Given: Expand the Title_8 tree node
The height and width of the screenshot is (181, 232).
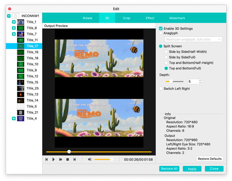Looking at the screenshot, I should click(x=14, y=28).
